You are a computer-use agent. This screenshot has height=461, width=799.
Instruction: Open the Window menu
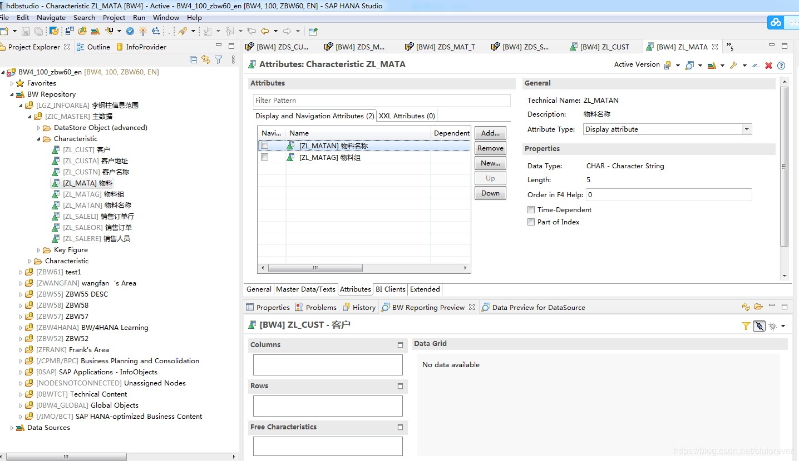166,18
